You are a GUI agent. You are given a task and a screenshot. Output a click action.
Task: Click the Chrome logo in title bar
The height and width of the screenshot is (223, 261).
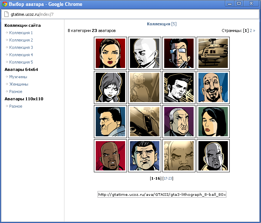click(4, 4)
